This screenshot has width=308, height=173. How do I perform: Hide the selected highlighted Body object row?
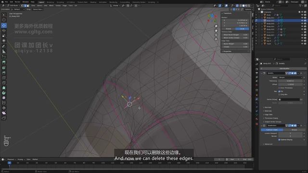tap(302, 21)
